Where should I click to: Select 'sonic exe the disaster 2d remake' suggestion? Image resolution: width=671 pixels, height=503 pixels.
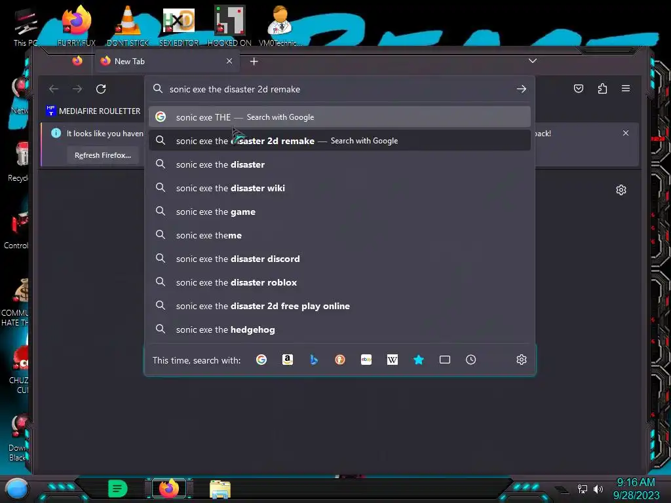click(x=339, y=141)
